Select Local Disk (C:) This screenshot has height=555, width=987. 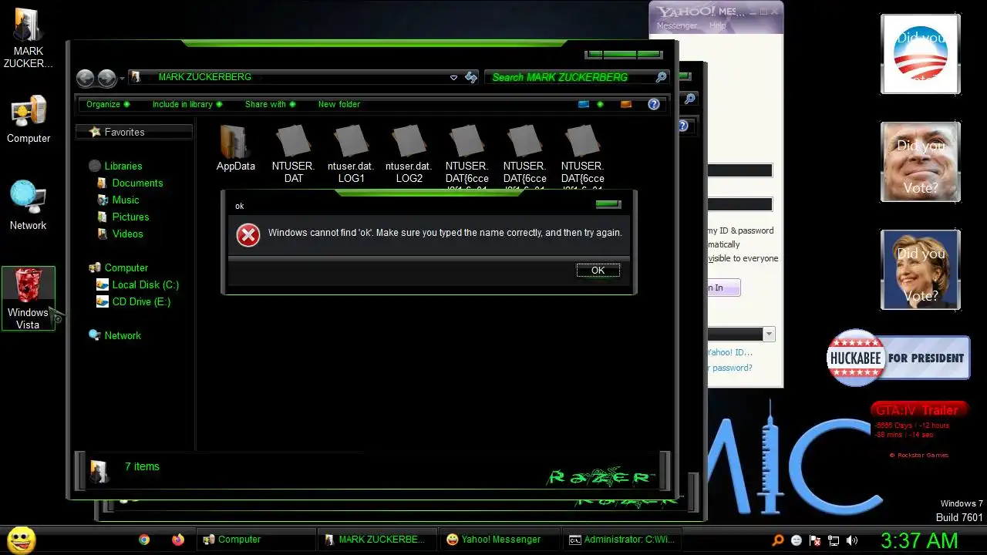(x=137, y=284)
